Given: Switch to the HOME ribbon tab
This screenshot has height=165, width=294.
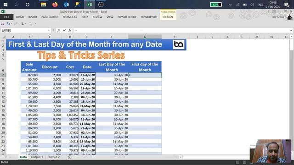Looking at the screenshot, I should pos(20,17).
